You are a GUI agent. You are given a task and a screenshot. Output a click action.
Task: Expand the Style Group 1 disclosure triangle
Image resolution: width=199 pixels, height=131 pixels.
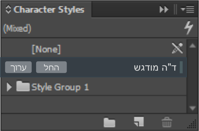pos(9,87)
